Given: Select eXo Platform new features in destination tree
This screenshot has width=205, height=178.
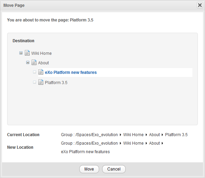Looking at the screenshot, I should pyautogui.click(x=71, y=72).
